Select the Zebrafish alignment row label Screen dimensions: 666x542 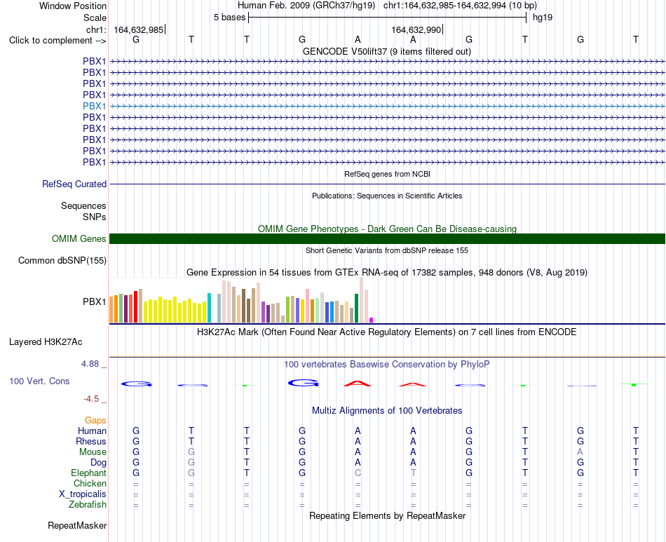tap(88, 505)
